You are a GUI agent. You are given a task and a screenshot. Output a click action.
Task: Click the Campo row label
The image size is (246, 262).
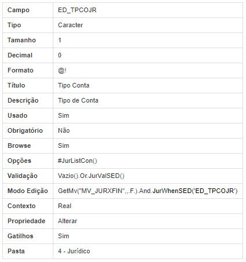click(x=19, y=10)
